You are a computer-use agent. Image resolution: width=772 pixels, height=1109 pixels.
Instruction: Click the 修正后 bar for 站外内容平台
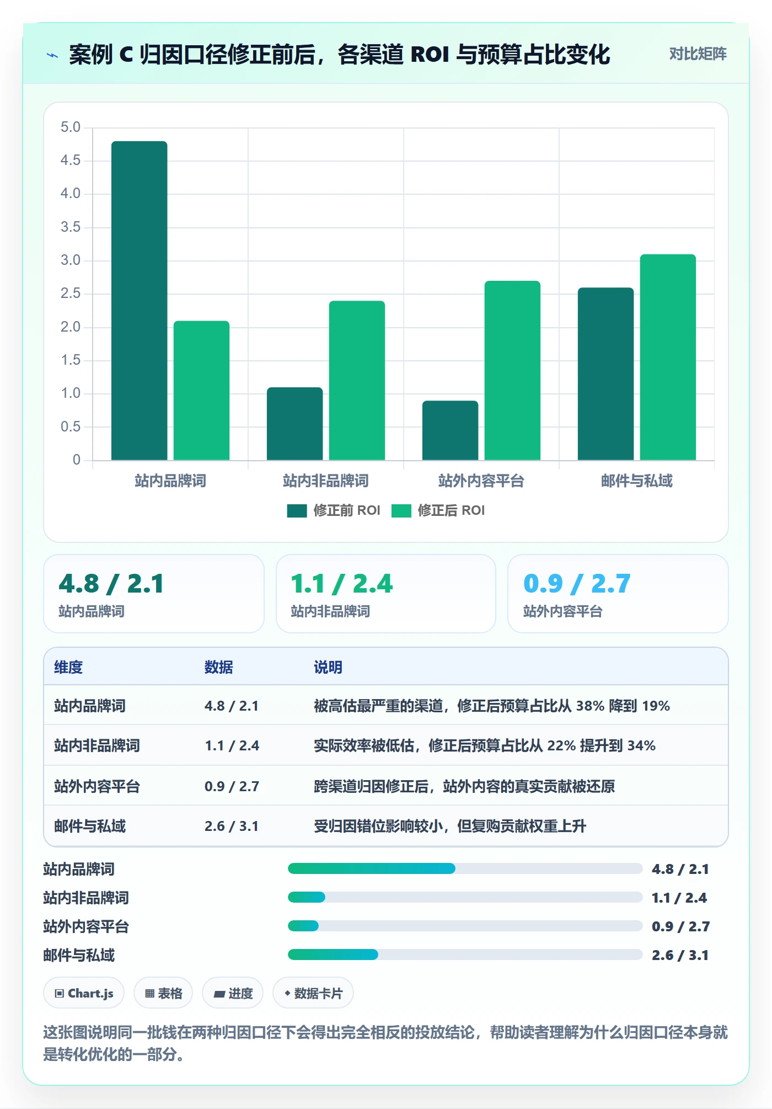[513, 371]
